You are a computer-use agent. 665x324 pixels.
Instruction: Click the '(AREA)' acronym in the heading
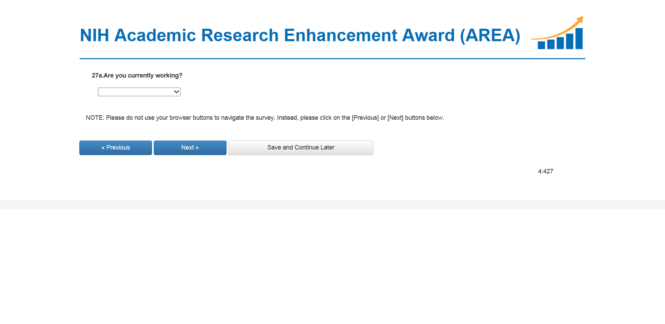(490, 35)
